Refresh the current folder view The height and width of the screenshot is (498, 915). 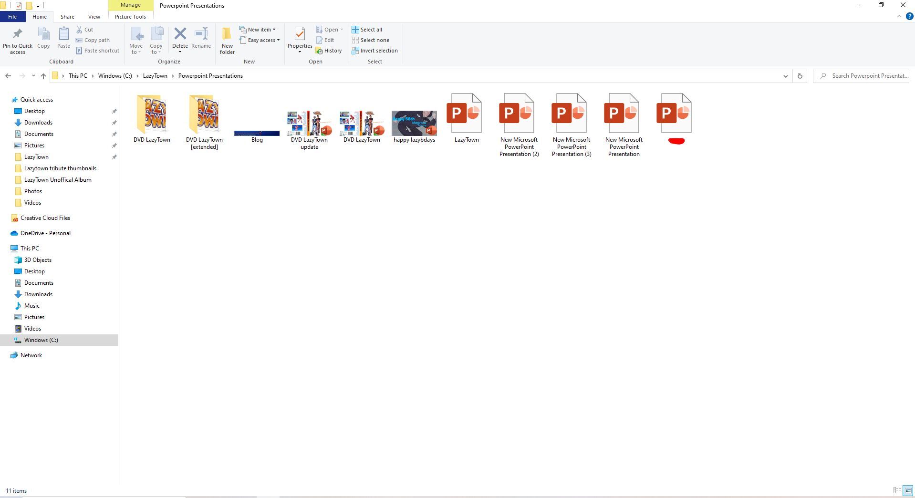[800, 76]
